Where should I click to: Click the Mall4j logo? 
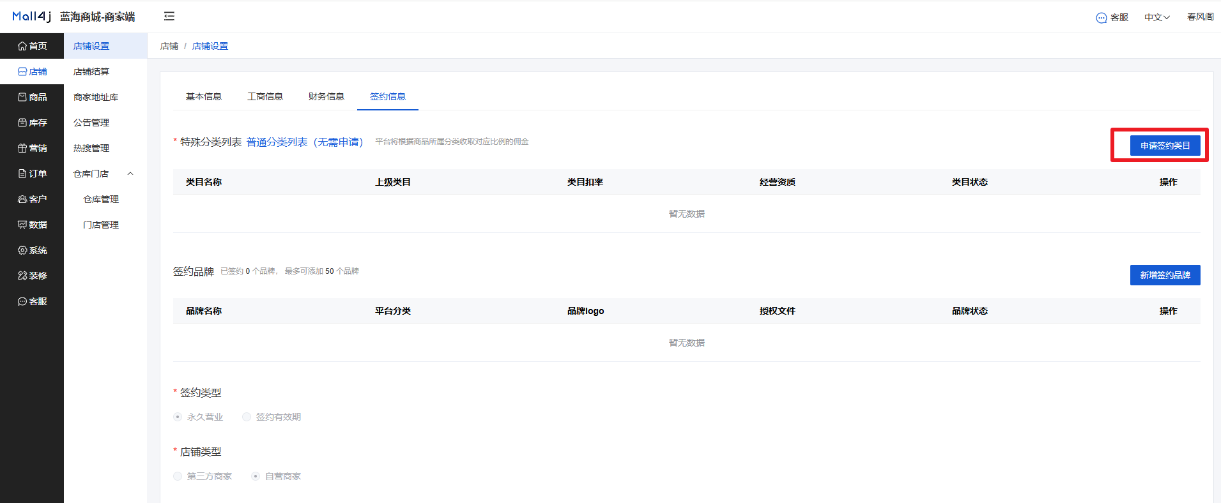31,17
